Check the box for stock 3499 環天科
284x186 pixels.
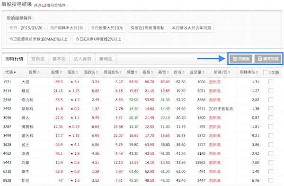(x=271, y=136)
